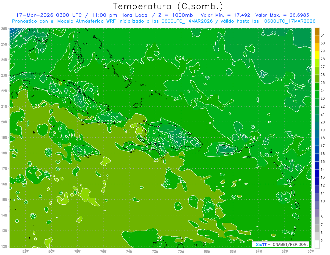
Task: Click the color scale label '29'
Action: (323, 51)
